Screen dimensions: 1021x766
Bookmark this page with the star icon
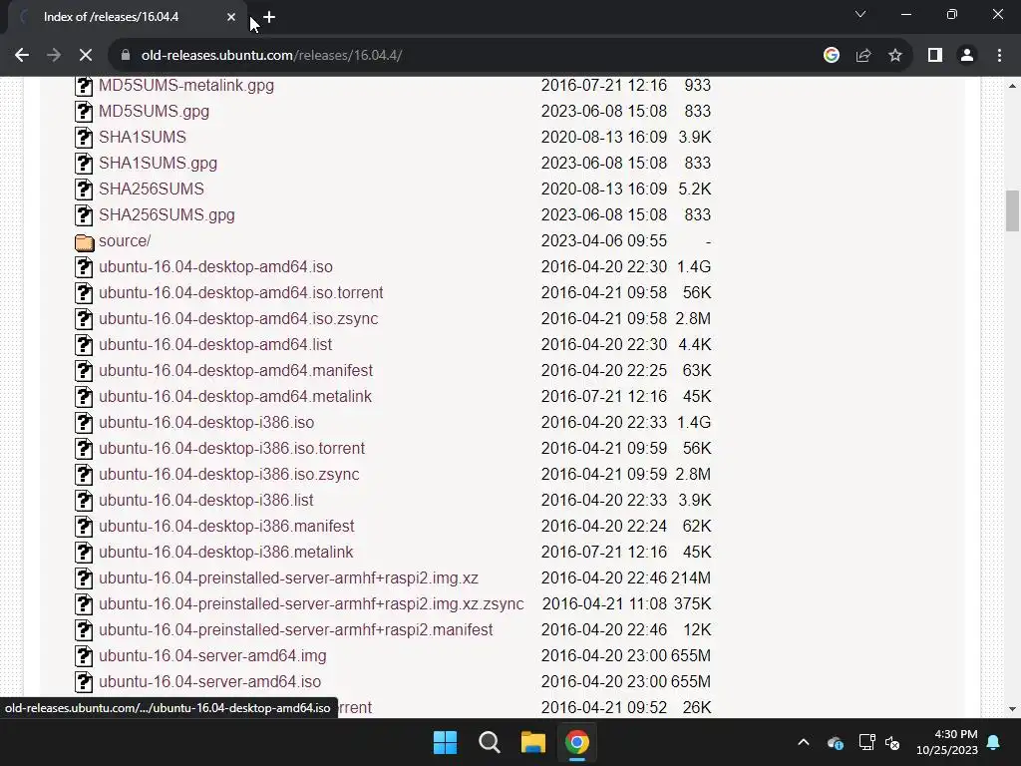(895, 56)
